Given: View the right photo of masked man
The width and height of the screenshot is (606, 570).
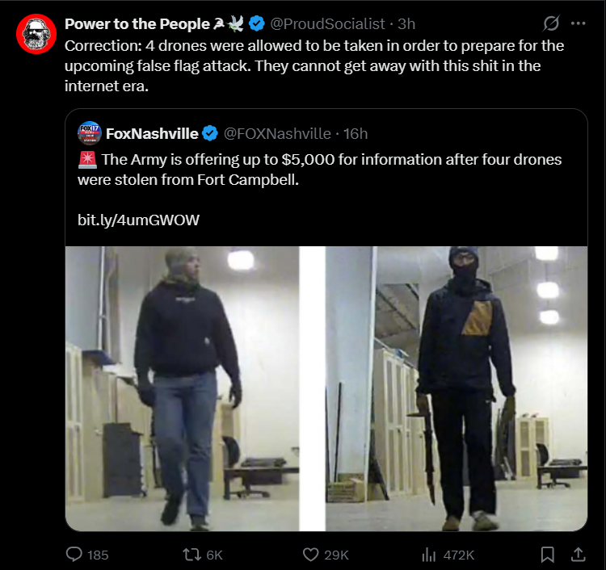Looking at the screenshot, I should pyautogui.click(x=457, y=388).
